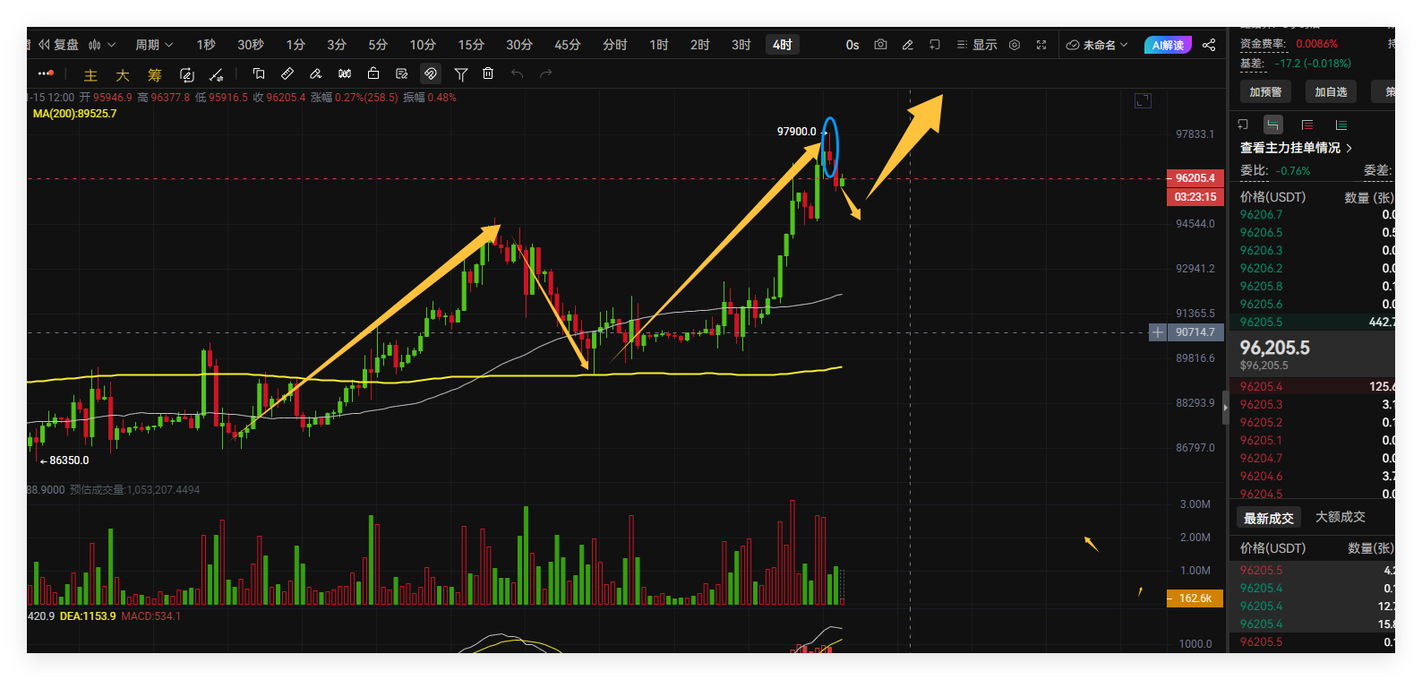The image size is (1422, 680).
Task: Open 查看主力挂单情况 link
Action: coord(1295,148)
